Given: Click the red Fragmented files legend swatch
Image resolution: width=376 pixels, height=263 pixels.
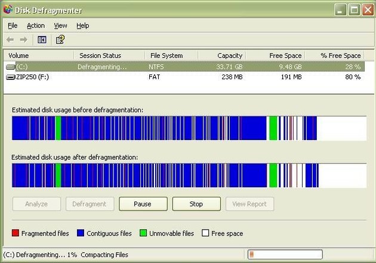Looking at the screenshot, I should tap(16, 233).
